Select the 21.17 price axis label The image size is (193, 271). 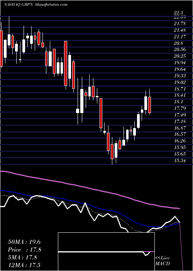coord(180,37)
